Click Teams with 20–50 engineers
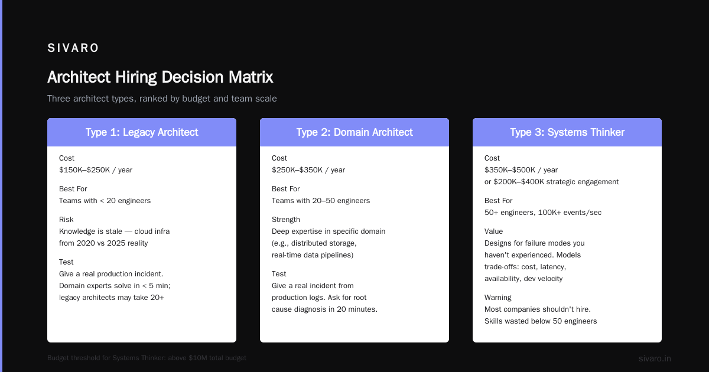Screen dimensions: 709x372 point(321,201)
